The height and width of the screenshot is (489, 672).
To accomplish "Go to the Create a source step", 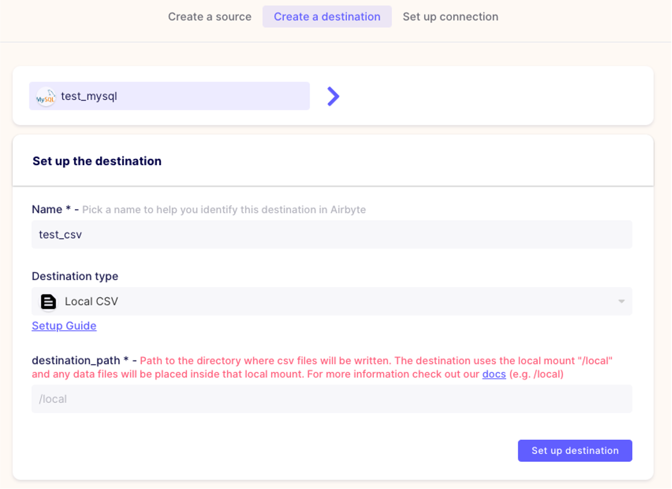I will (x=210, y=17).
